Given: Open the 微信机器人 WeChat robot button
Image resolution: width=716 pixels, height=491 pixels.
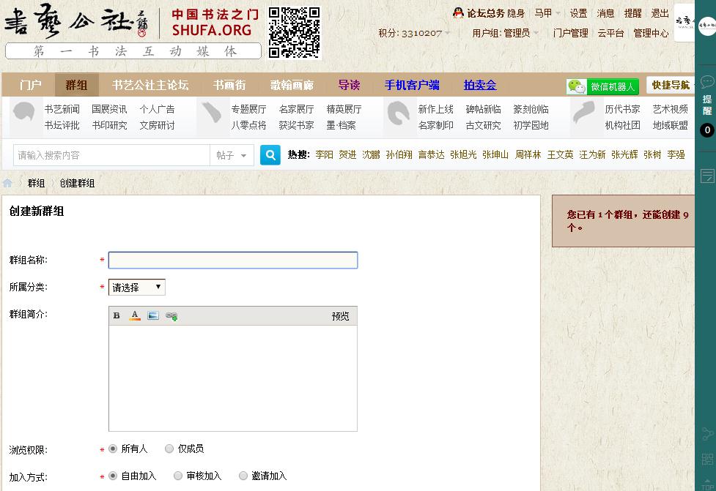Looking at the screenshot, I should pyautogui.click(x=602, y=86).
